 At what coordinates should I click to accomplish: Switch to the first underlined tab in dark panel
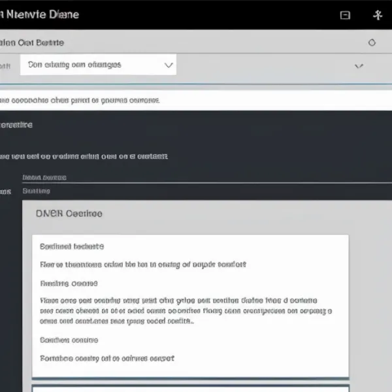(x=44, y=177)
